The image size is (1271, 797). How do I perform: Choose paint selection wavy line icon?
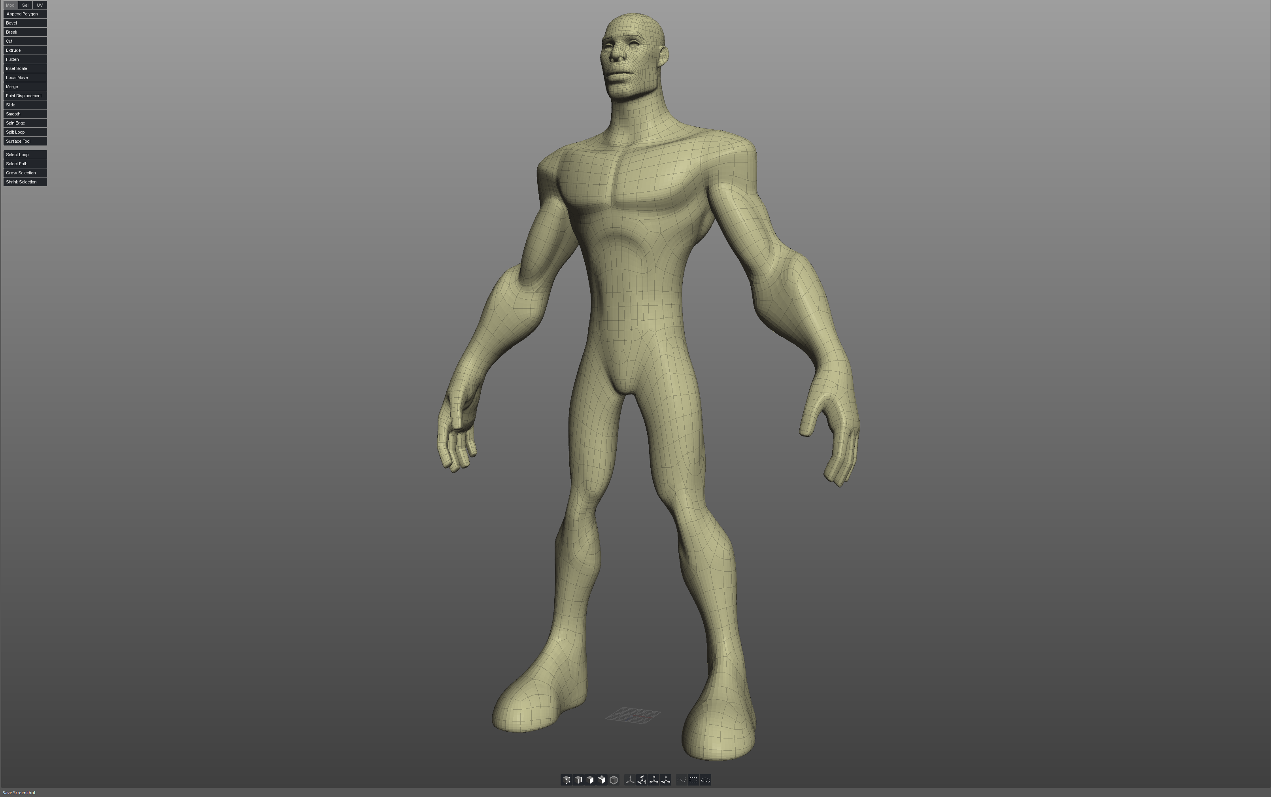(x=682, y=780)
